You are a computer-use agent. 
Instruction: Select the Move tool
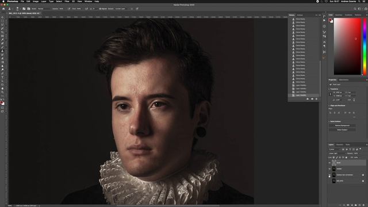pyautogui.click(x=2, y=17)
